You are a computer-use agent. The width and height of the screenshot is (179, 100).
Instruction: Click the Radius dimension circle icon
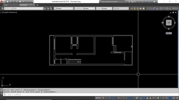pyautogui.click(x=161, y=8)
